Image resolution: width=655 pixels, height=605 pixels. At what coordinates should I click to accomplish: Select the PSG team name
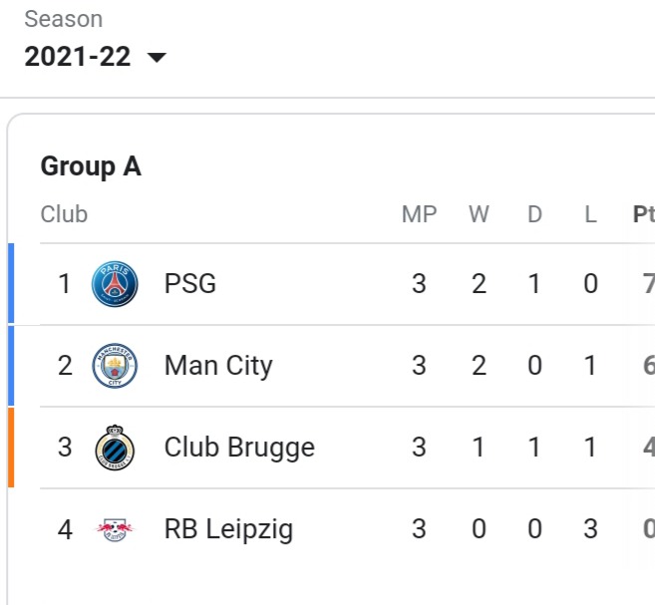click(190, 283)
